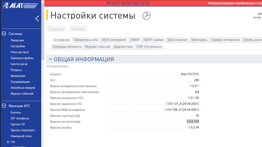Open Синтез речи page
Viewport: 262px width, 147px height.
pos(19,64)
